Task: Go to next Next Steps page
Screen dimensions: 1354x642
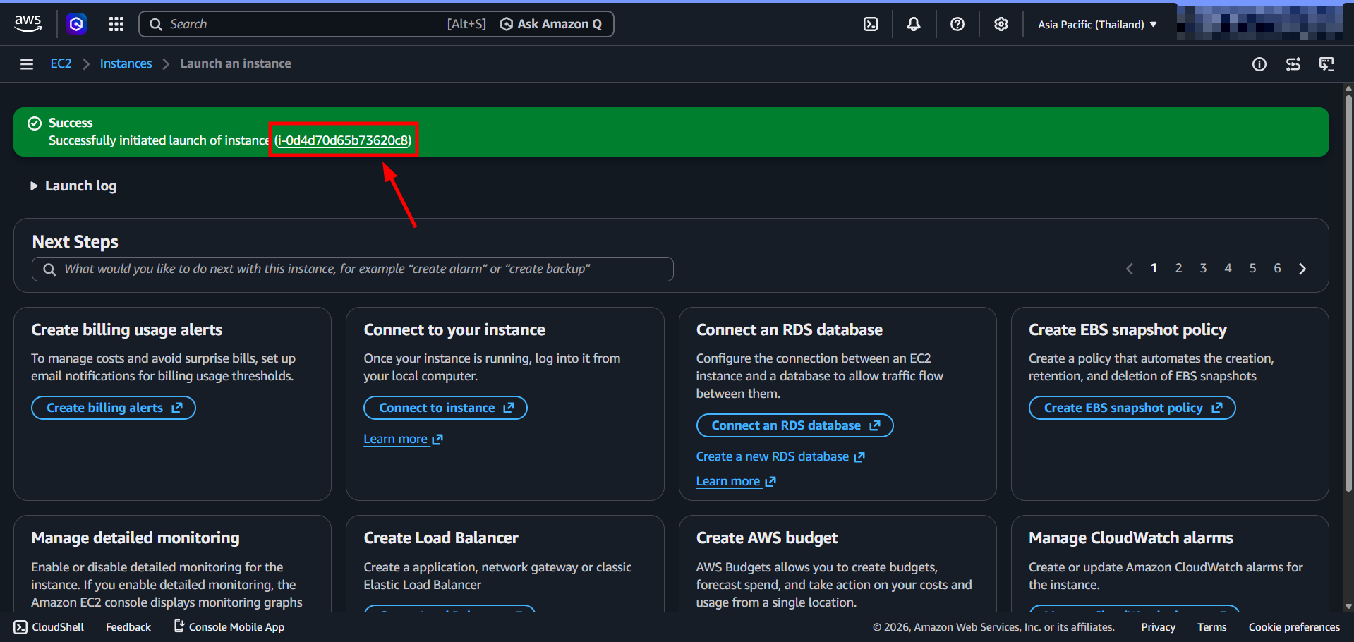Action: point(1302,269)
